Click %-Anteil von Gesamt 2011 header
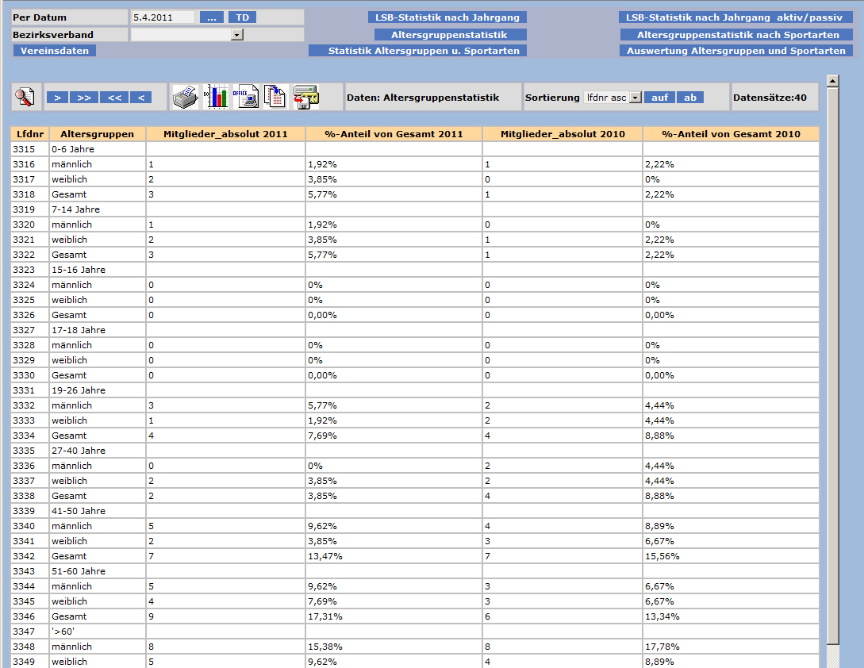The image size is (864, 668). click(x=394, y=134)
